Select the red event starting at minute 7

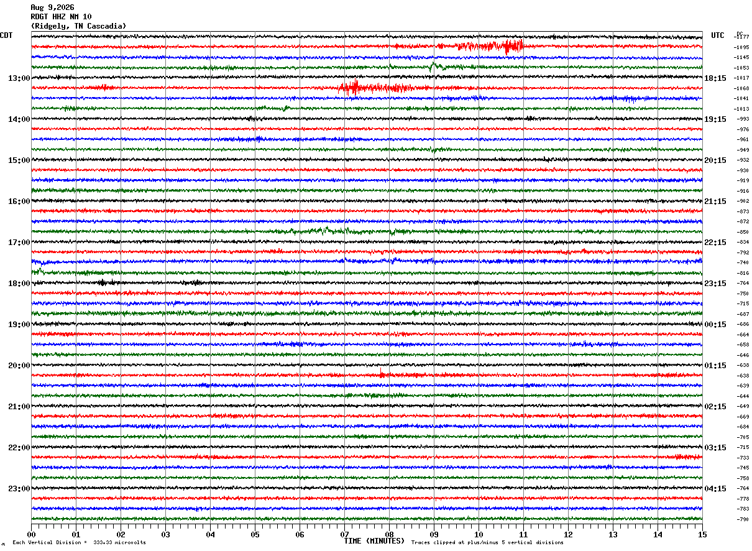click(385, 88)
